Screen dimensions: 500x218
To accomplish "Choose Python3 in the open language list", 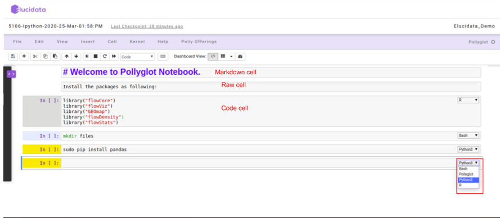I will click(469, 180).
